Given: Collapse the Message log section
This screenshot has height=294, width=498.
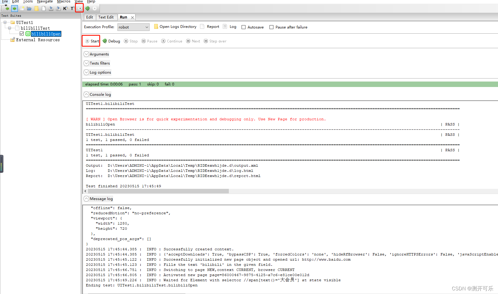Looking at the screenshot, I should pos(86,199).
